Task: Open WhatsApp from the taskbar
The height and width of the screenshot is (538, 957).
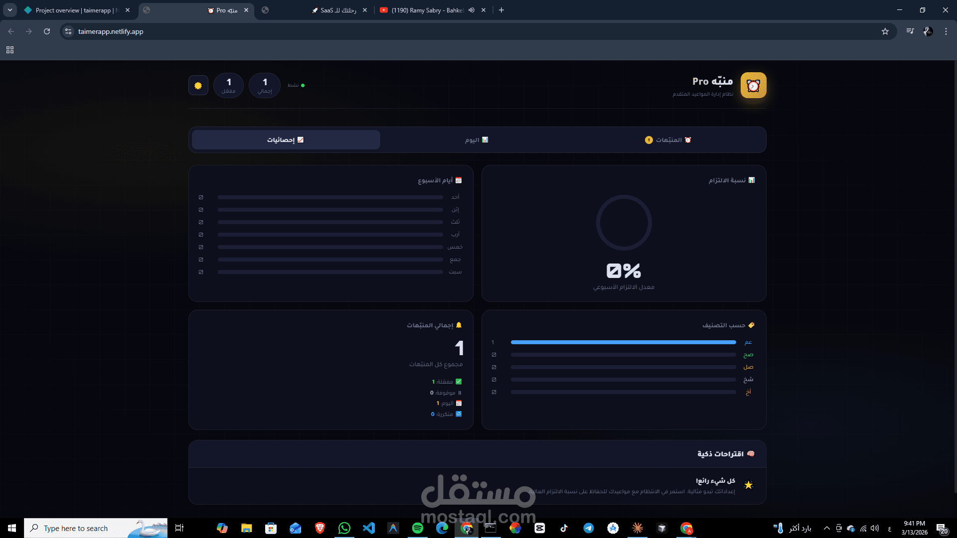Action: click(x=344, y=528)
